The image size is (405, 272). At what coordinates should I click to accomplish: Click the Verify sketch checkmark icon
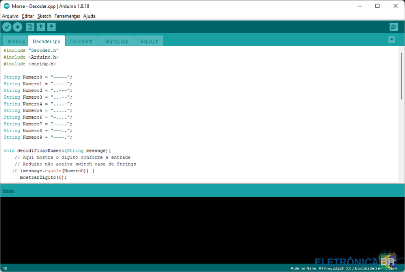click(7, 27)
